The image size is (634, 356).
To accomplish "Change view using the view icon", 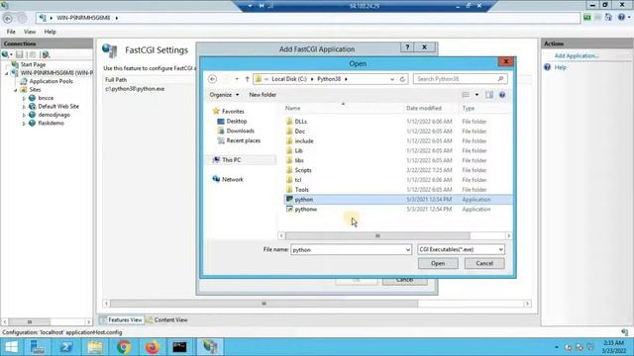I will tap(466, 95).
